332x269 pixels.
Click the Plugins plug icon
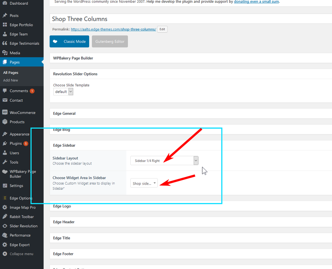(x=5, y=143)
